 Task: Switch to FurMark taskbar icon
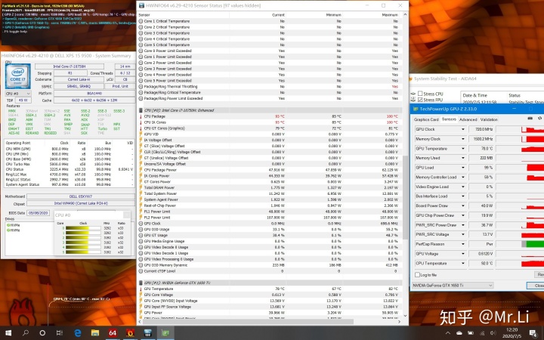tap(130, 332)
